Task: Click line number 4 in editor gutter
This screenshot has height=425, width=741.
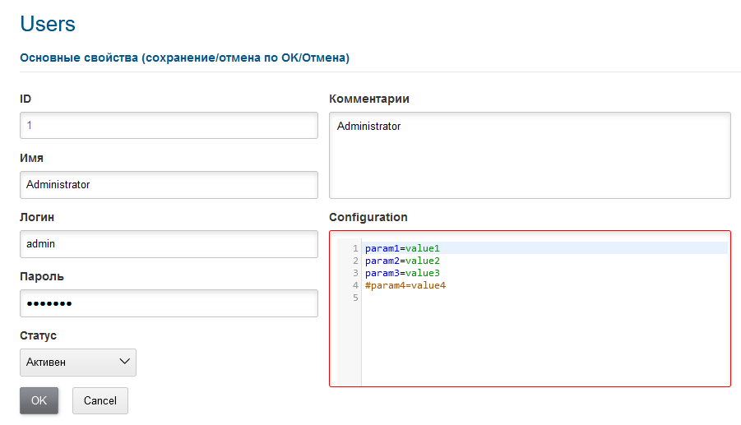Action: point(354,285)
